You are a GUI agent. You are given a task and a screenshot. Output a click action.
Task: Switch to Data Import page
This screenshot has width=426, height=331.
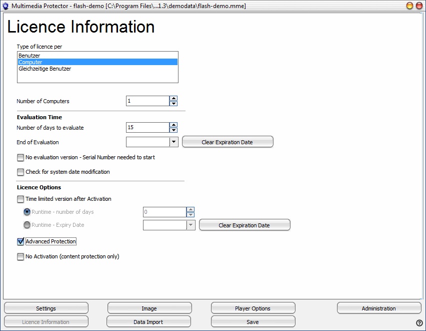click(148, 322)
